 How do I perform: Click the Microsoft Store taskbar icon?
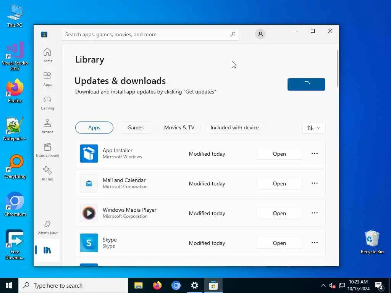click(x=213, y=285)
